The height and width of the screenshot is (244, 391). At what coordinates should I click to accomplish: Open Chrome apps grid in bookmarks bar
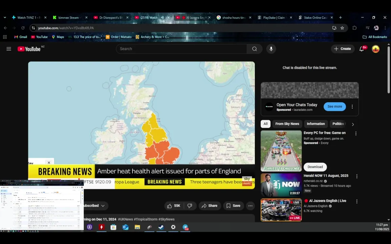(5, 37)
